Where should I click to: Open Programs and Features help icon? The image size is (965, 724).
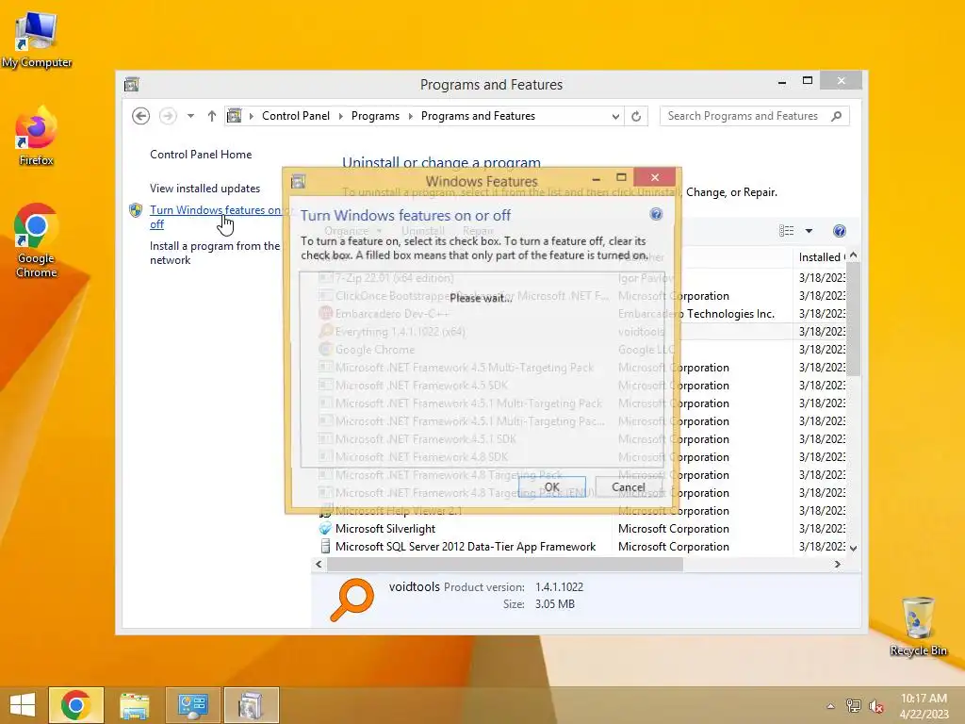(x=840, y=231)
